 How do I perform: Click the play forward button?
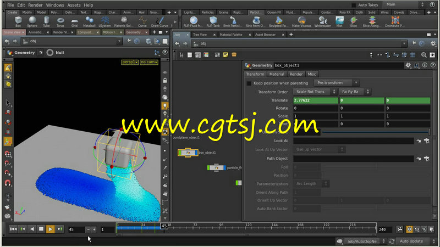pos(51,229)
